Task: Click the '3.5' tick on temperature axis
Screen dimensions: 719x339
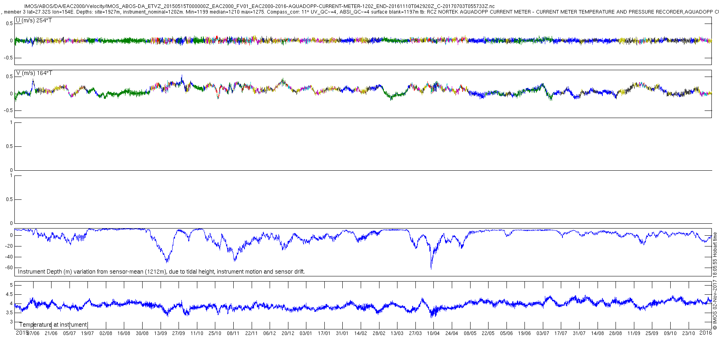Action: coord(9,313)
